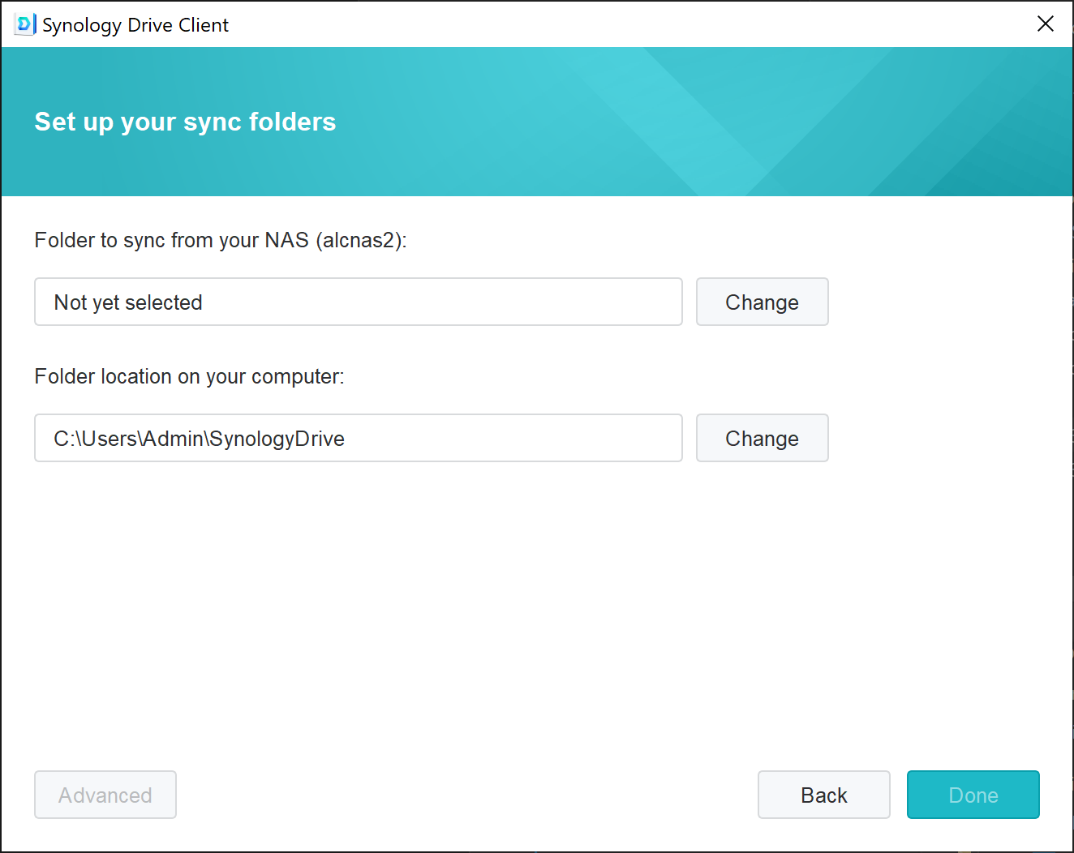Click Done to finish setup
The width and height of the screenshot is (1074, 853).
(973, 795)
